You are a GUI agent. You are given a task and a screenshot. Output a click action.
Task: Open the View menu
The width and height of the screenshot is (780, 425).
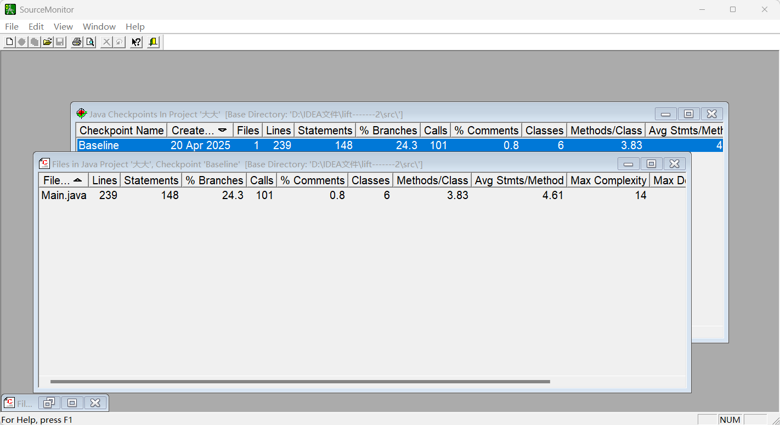[63, 26]
